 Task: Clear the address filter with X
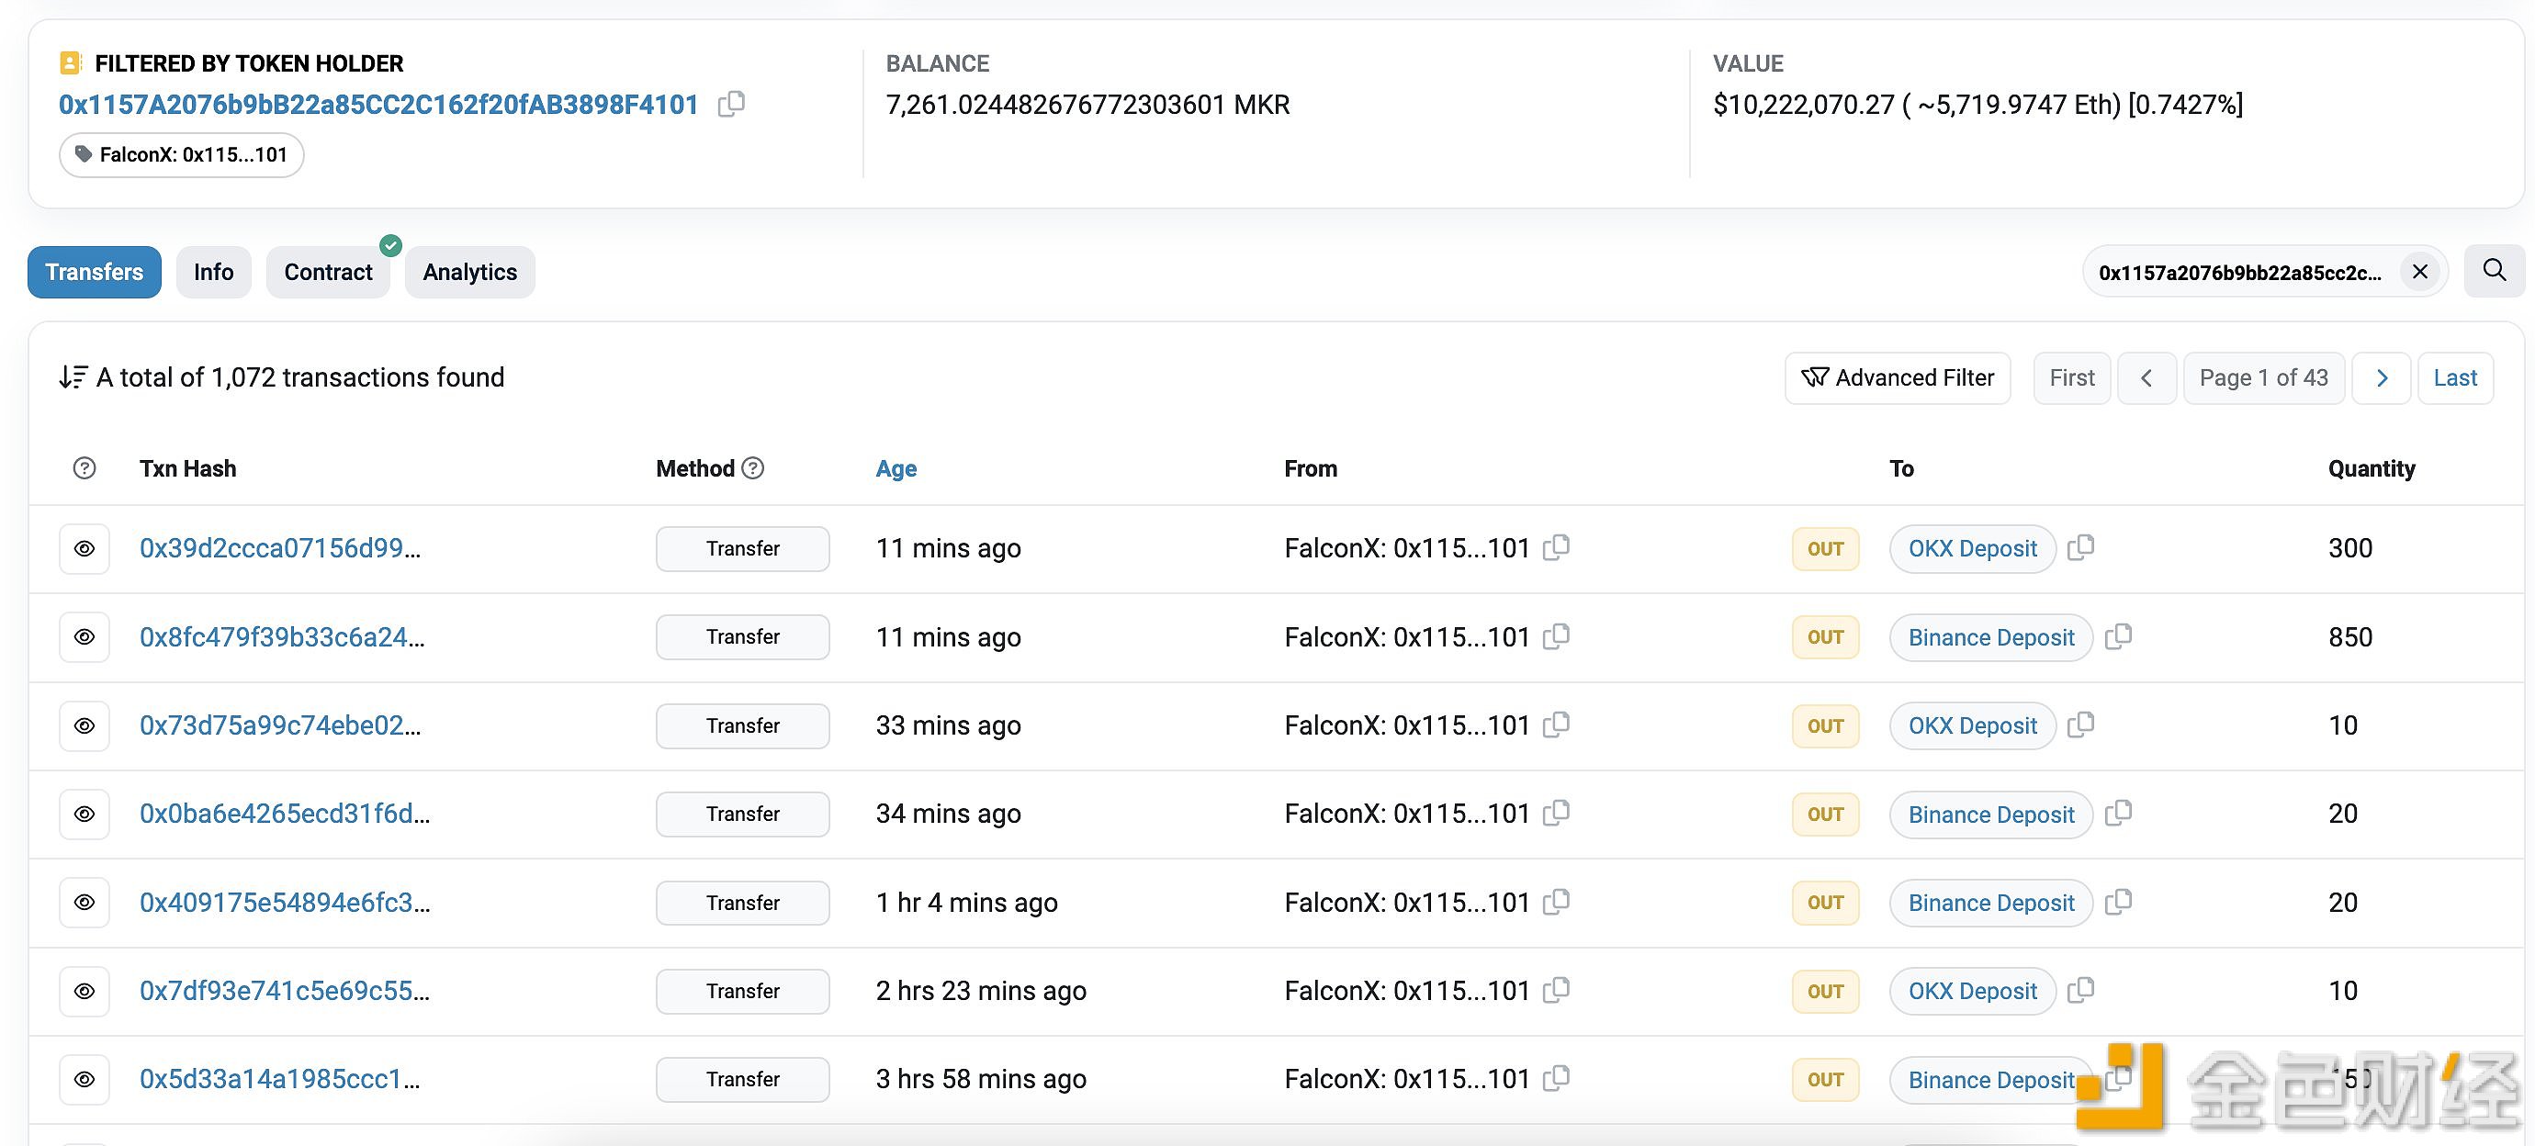point(2420,272)
